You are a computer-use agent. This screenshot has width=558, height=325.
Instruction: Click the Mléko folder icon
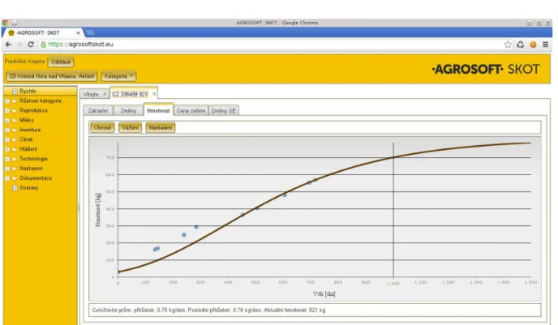15,120
